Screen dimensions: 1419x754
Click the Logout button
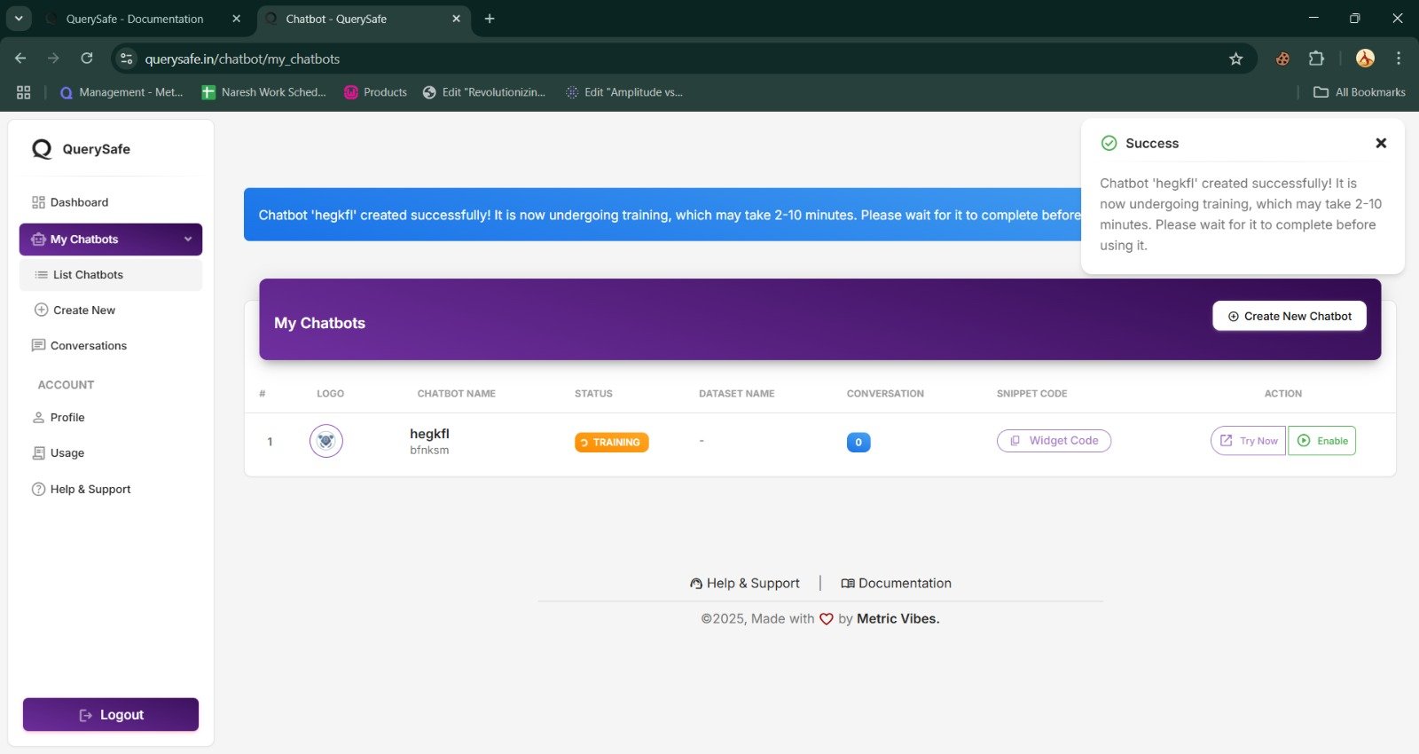111,715
